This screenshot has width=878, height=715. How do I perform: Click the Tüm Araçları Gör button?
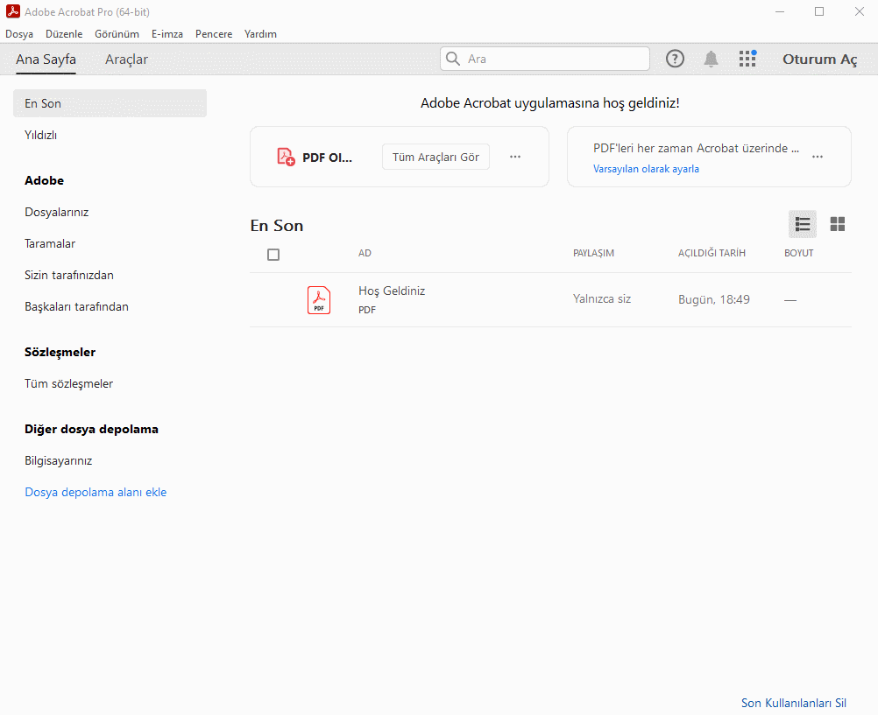tap(435, 158)
